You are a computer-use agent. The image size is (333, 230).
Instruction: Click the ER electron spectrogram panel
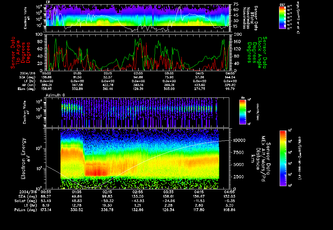[x=138, y=18]
